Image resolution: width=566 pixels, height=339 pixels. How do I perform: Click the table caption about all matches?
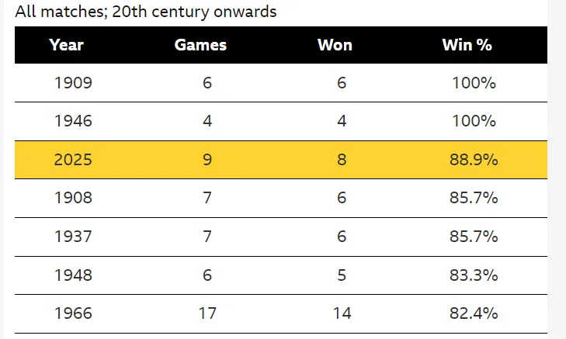coord(147,12)
